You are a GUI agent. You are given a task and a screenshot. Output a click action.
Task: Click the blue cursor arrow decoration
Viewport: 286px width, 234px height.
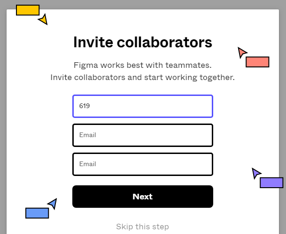(x=53, y=204)
